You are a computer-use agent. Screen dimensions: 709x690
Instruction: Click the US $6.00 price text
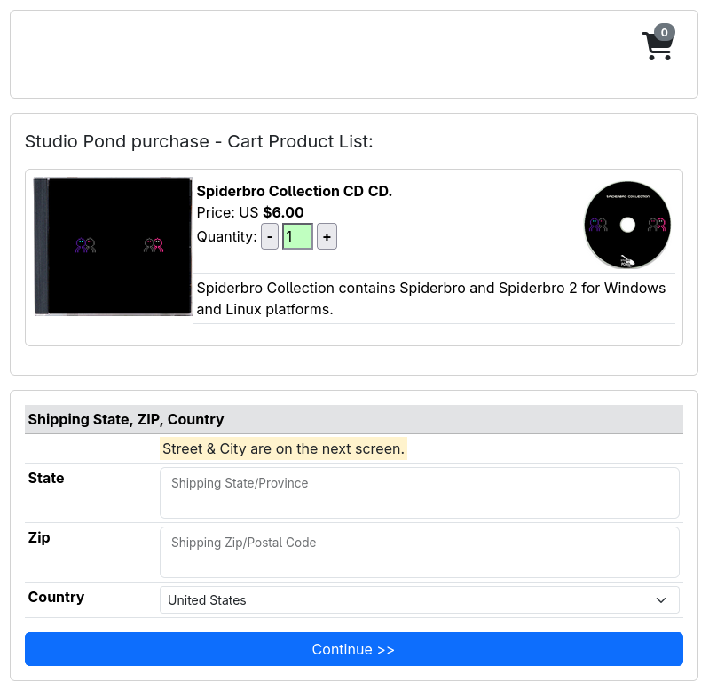(250, 212)
